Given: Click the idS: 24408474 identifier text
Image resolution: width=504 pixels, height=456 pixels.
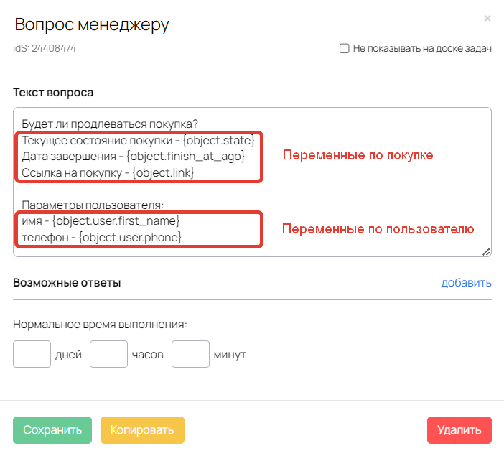Looking at the screenshot, I should [45, 48].
